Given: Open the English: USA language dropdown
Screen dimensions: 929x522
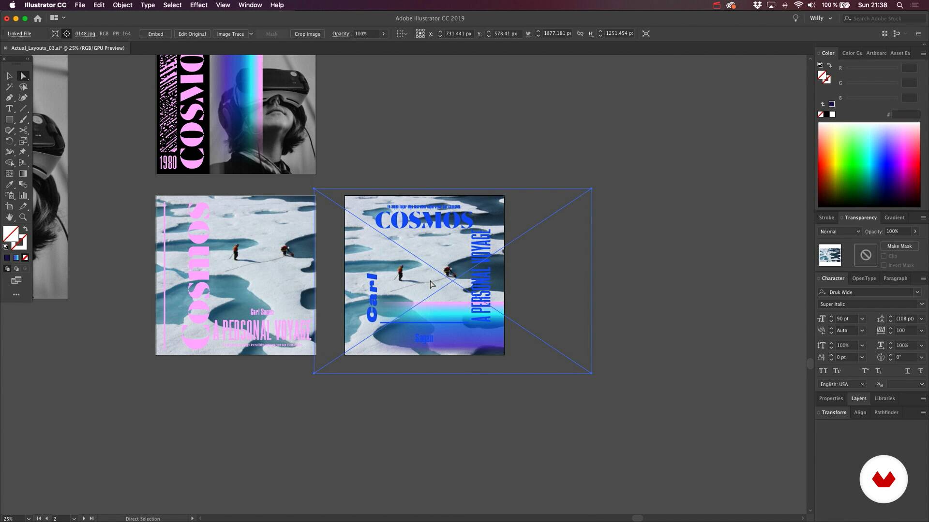Looking at the screenshot, I should (842, 384).
